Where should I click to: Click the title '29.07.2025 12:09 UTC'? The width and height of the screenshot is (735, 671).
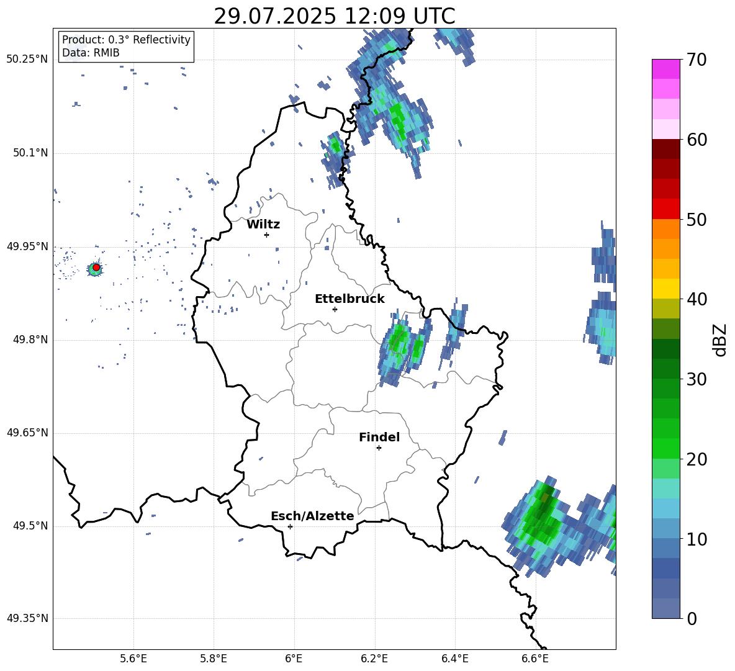[x=334, y=17]
